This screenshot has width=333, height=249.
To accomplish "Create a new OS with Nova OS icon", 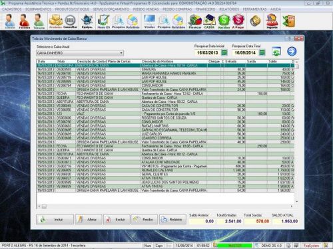I will [104, 21].
